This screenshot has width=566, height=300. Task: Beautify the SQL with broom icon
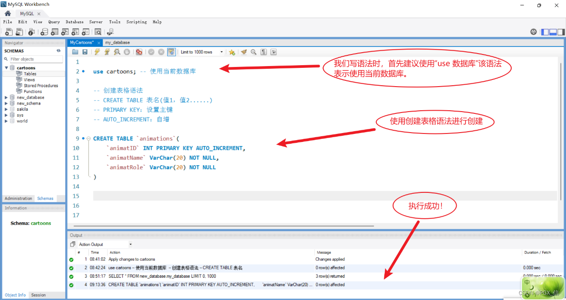(244, 52)
